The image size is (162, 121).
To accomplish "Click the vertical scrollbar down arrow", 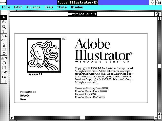I will point(159,114).
